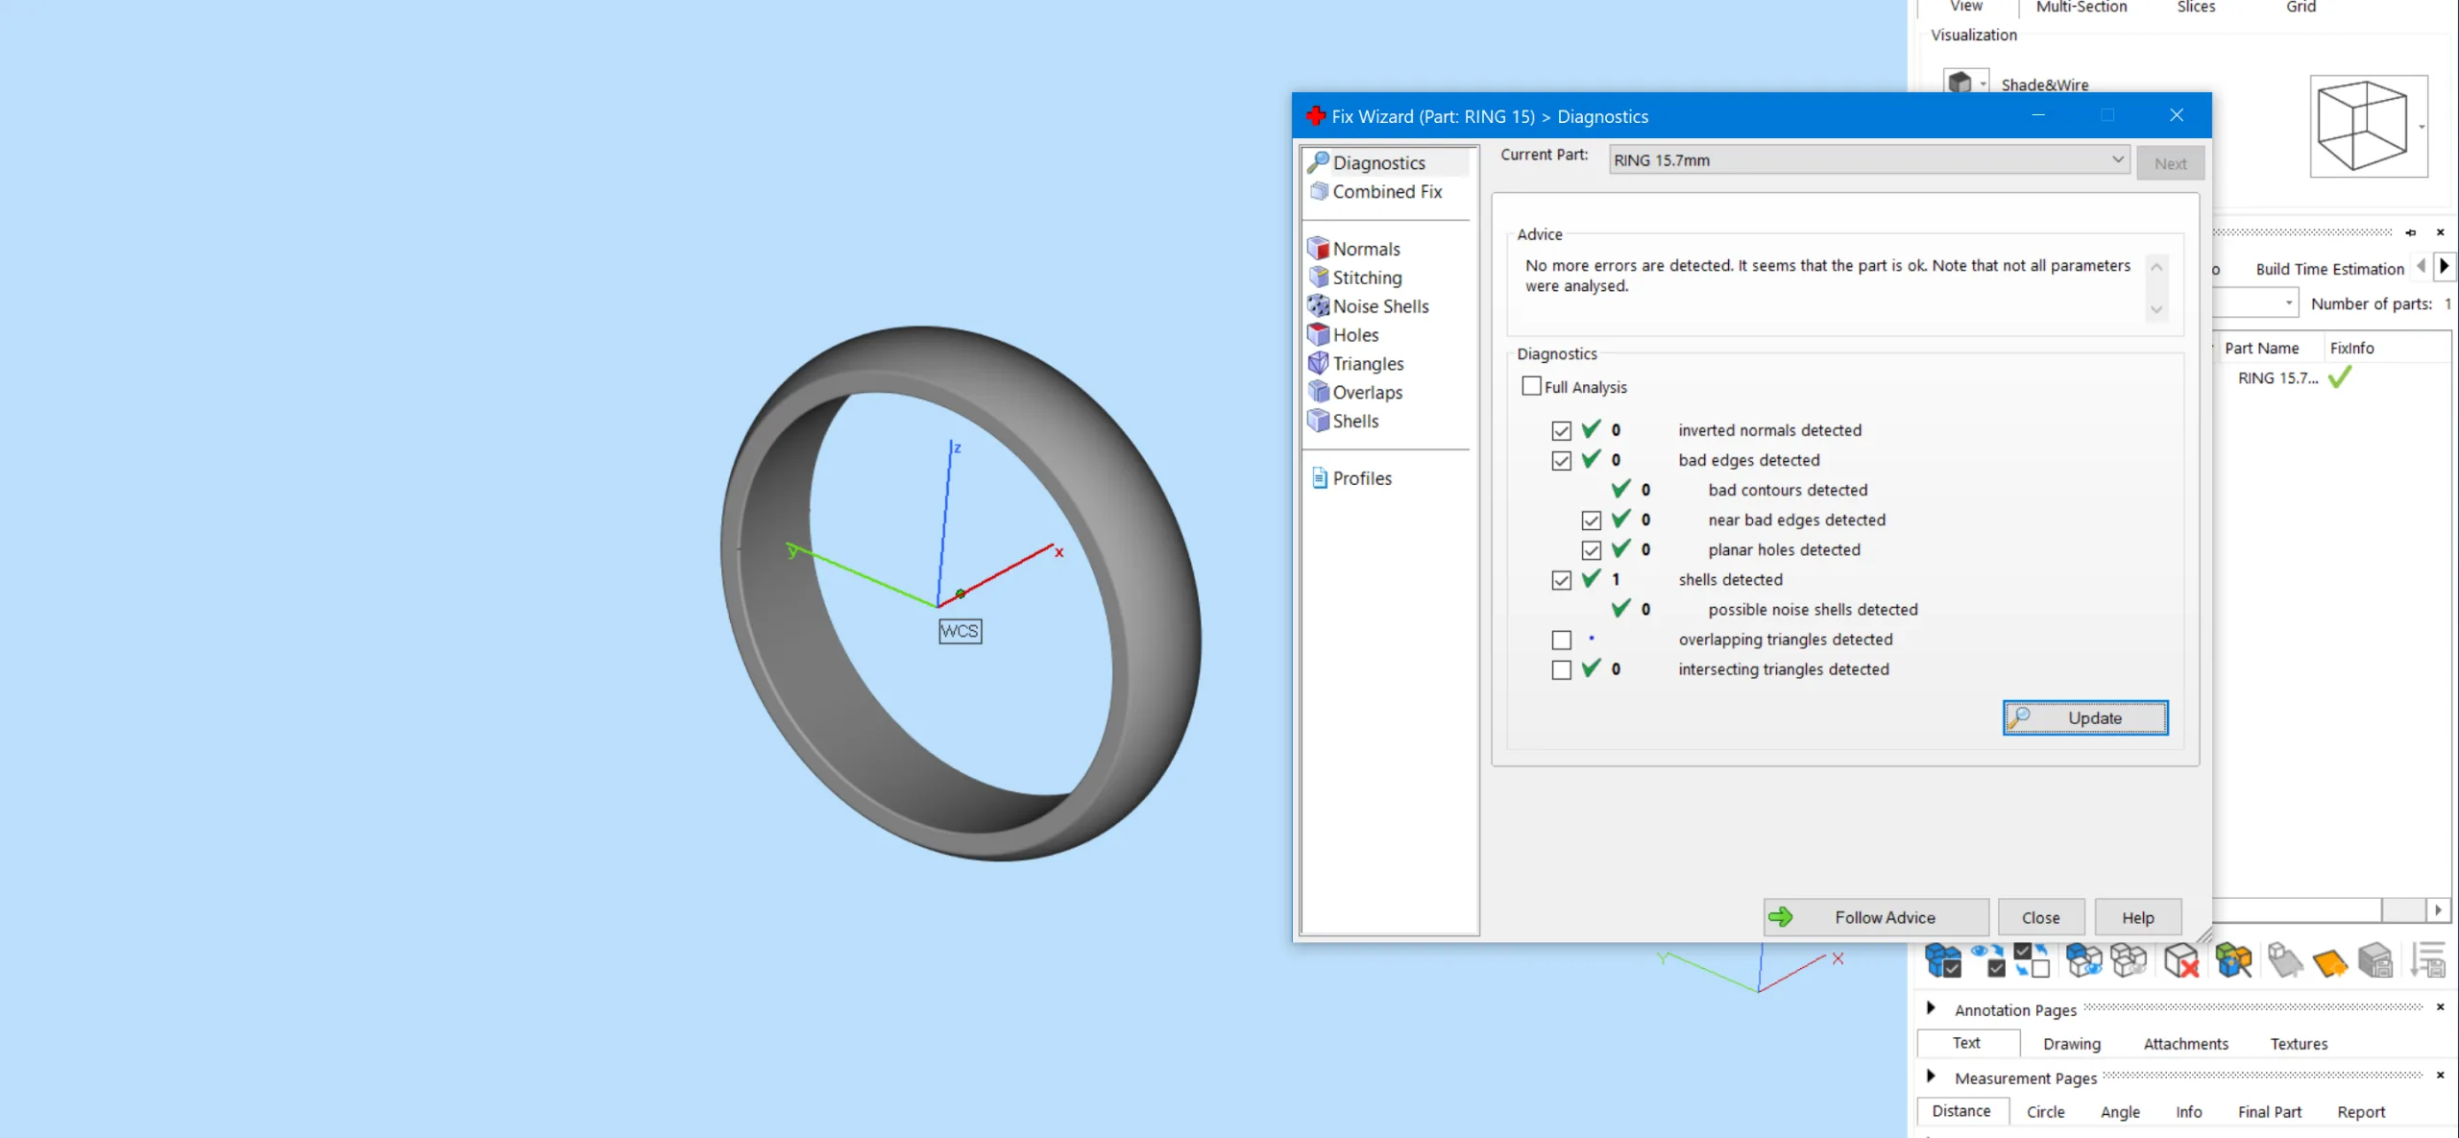Open the Noise Shells page
Image resolution: width=2459 pixels, height=1138 pixels.
[x=1380, y=306]
